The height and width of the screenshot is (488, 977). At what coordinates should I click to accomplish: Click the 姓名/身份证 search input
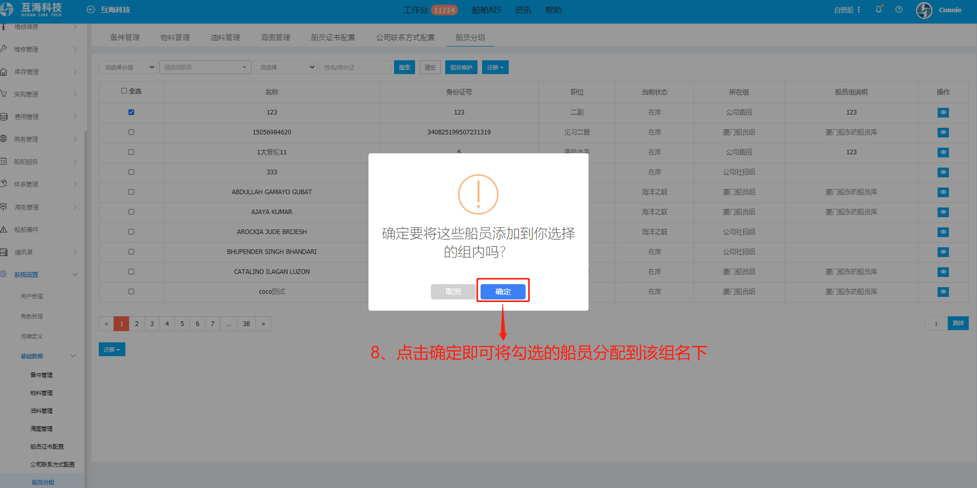coord(355,67)
